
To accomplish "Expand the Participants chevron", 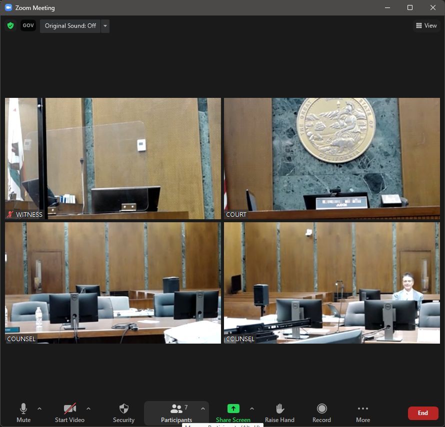I will [203, 409].
